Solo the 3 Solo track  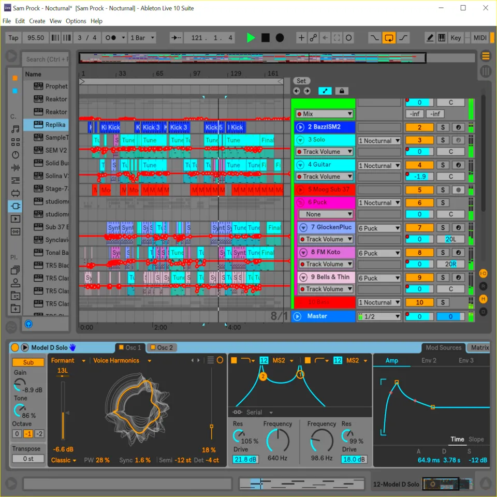click(443, 140)
